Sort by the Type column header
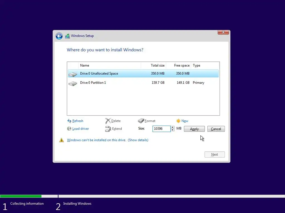This screenshot has height=213, width=285. (205, 65)
